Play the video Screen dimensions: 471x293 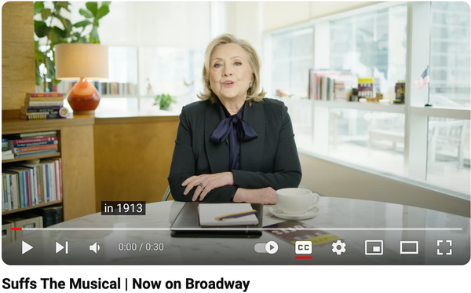coord(27,247)
